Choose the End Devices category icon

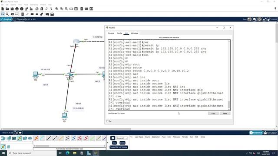(9, 138)
